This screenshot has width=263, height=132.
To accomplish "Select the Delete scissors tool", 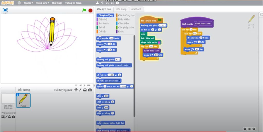I will tap(102, 3).
